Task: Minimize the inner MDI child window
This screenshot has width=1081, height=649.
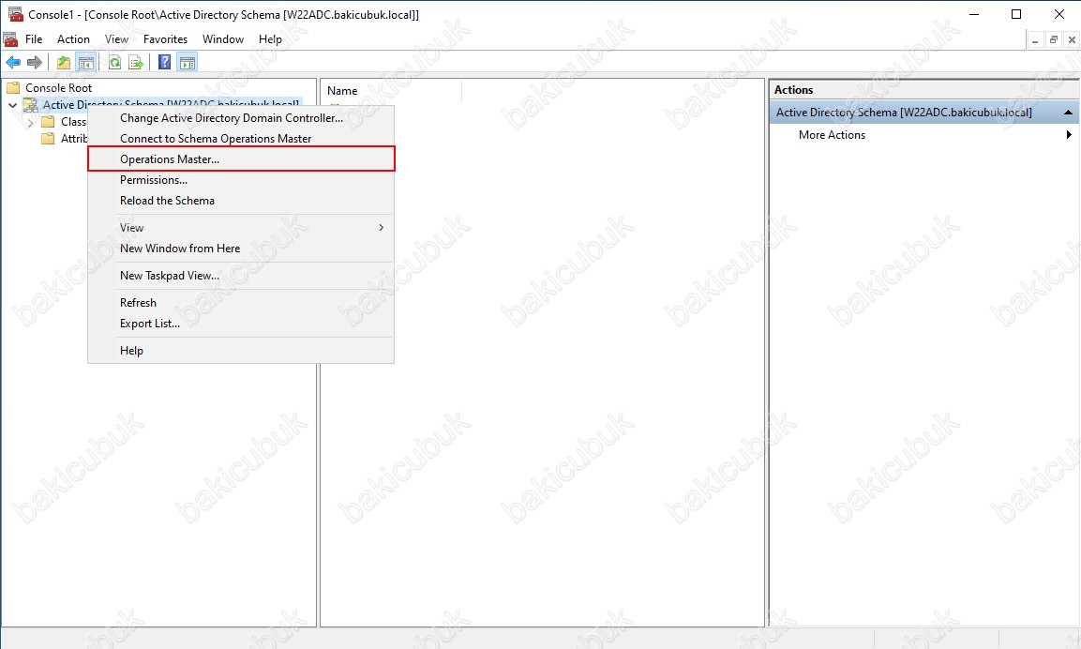Action: point(1035,40)
